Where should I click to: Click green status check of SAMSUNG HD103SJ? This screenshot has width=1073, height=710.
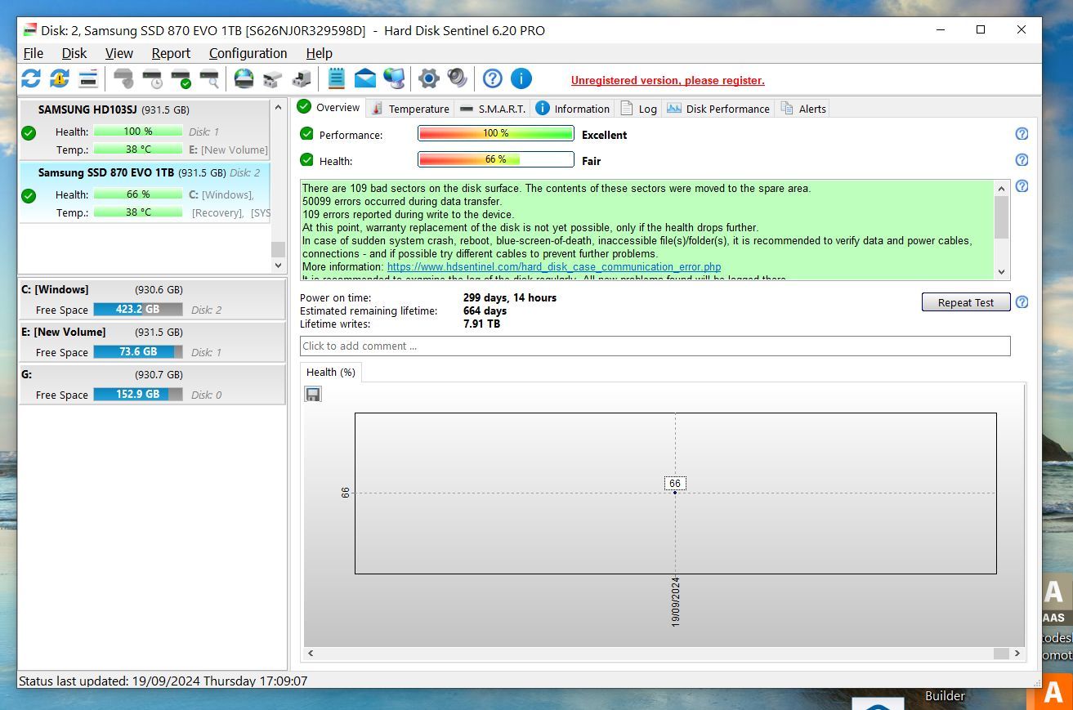pos(29,132)
